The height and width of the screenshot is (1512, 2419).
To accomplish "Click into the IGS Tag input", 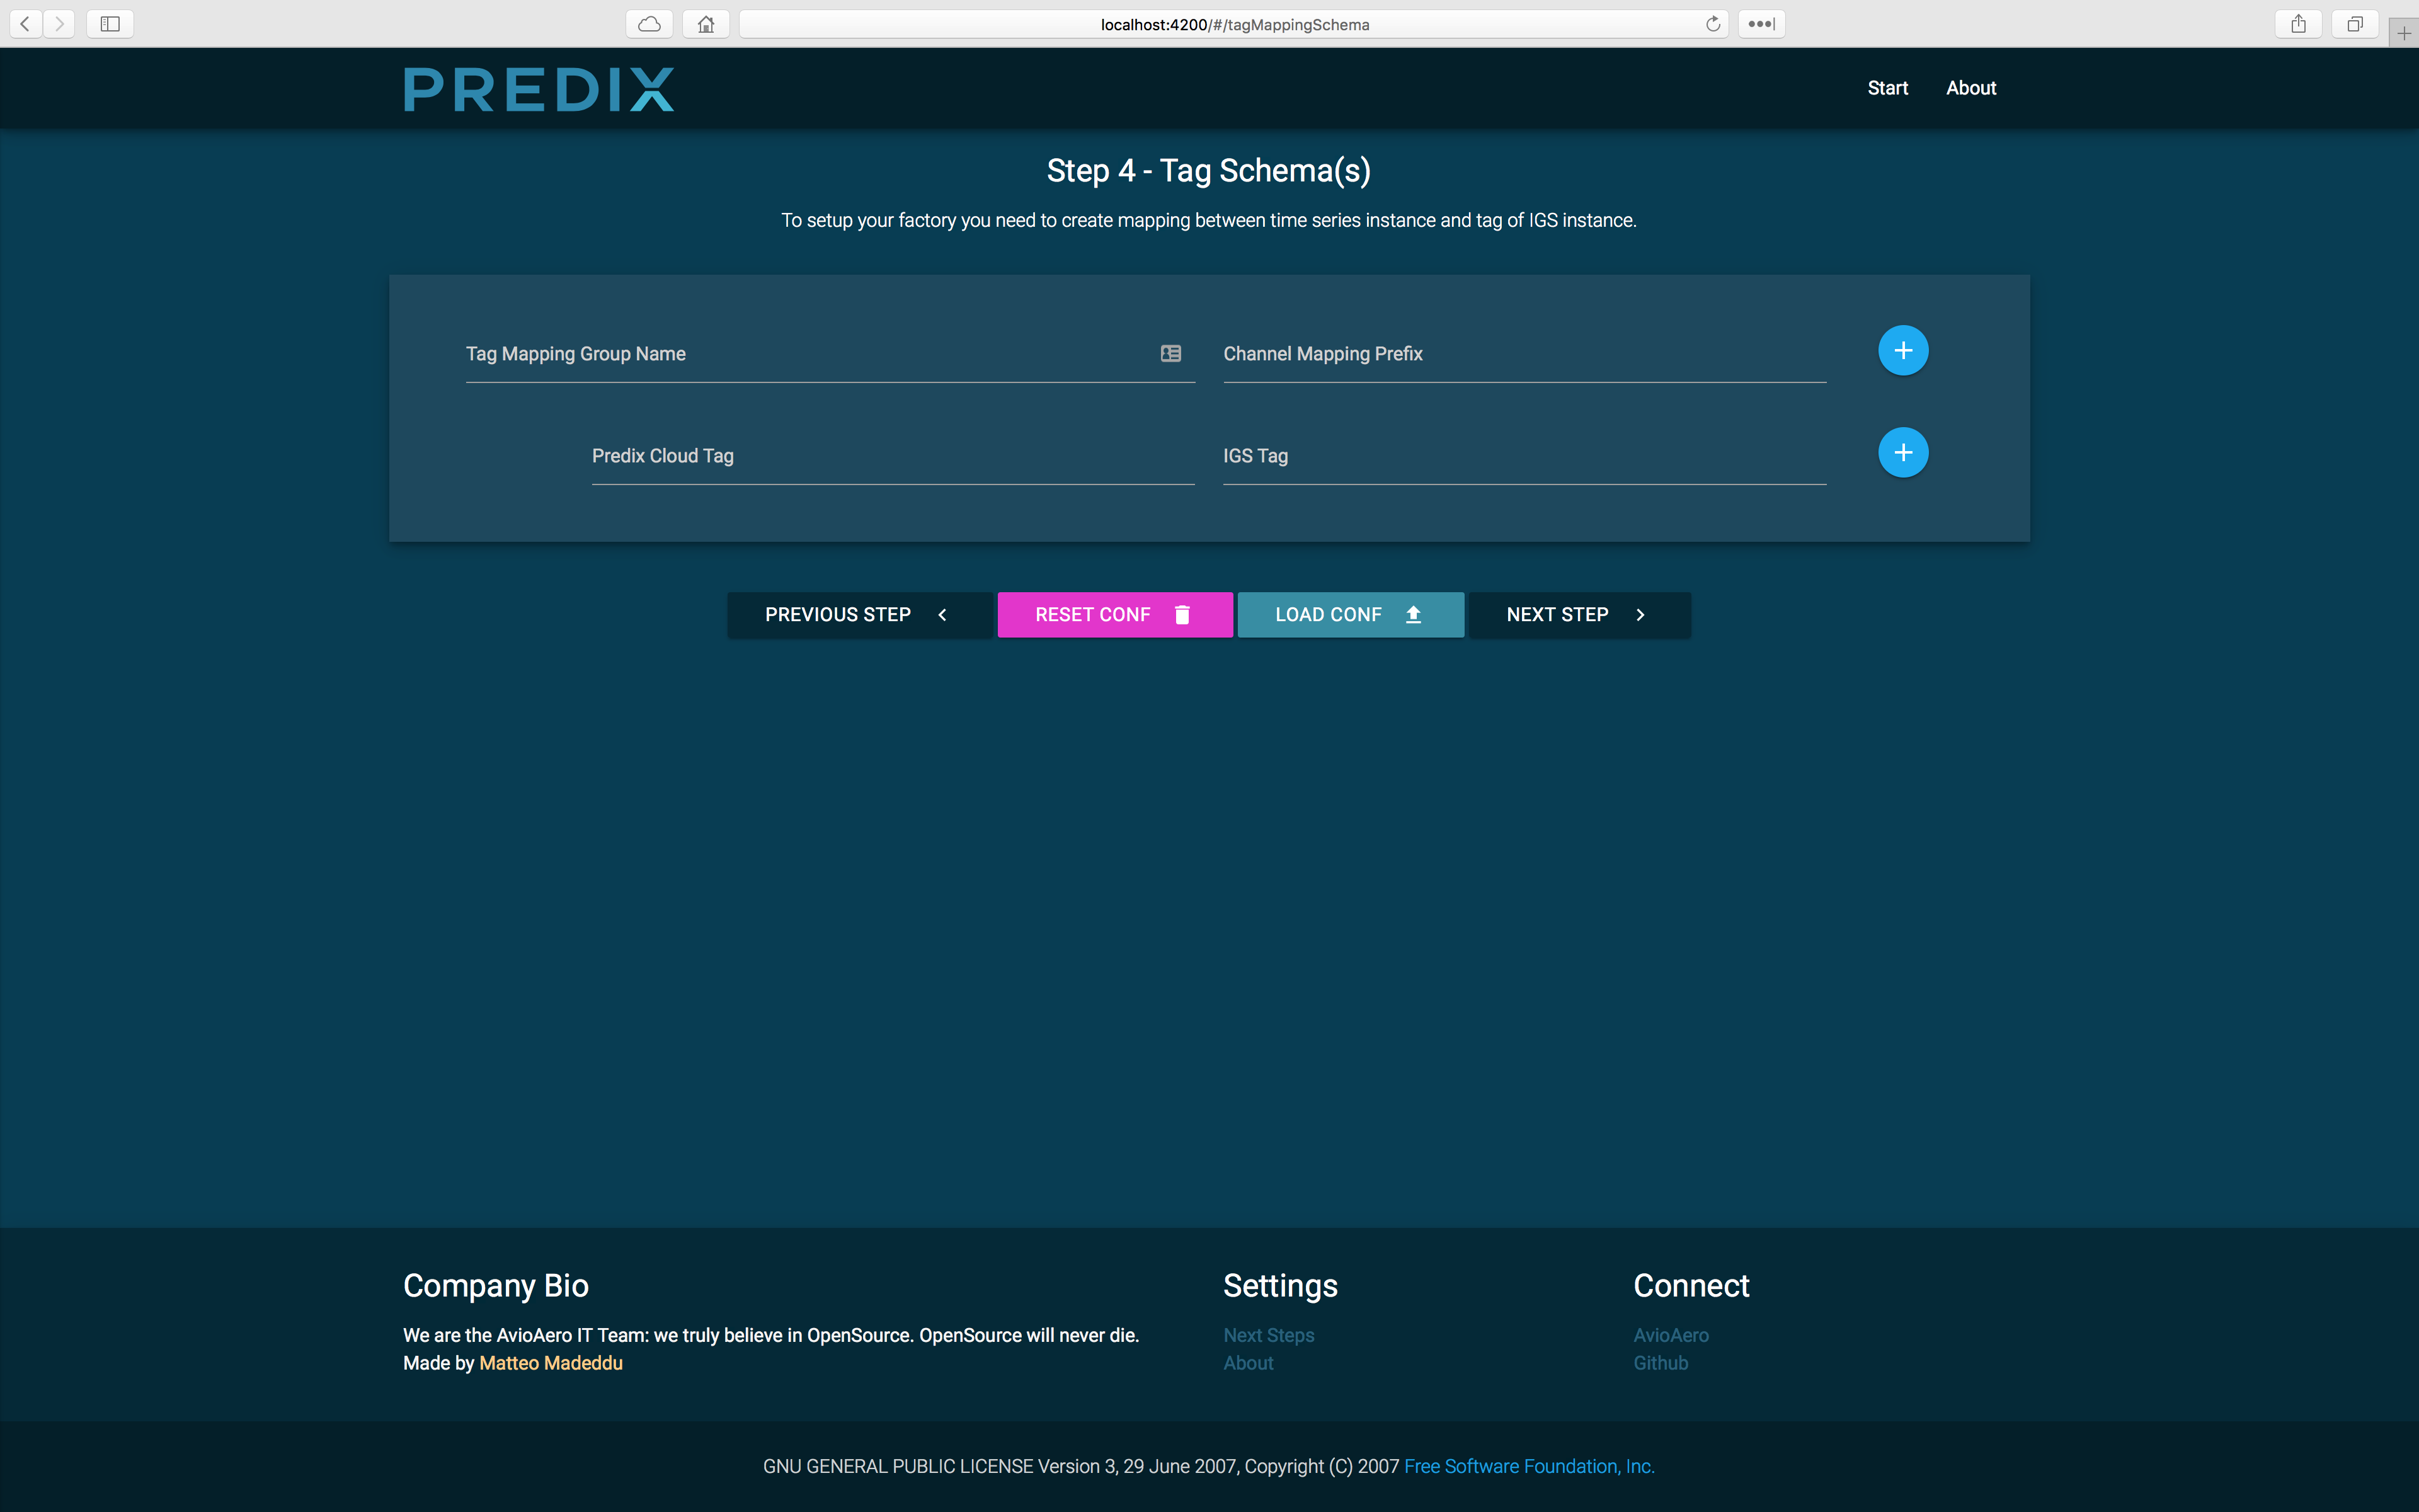I will tap(1523, 457).
